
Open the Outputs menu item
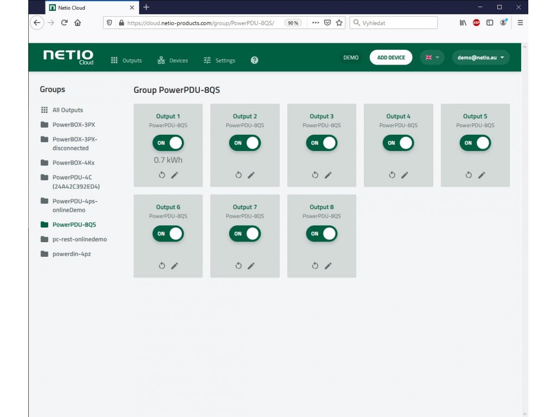[x=126, y=60]
